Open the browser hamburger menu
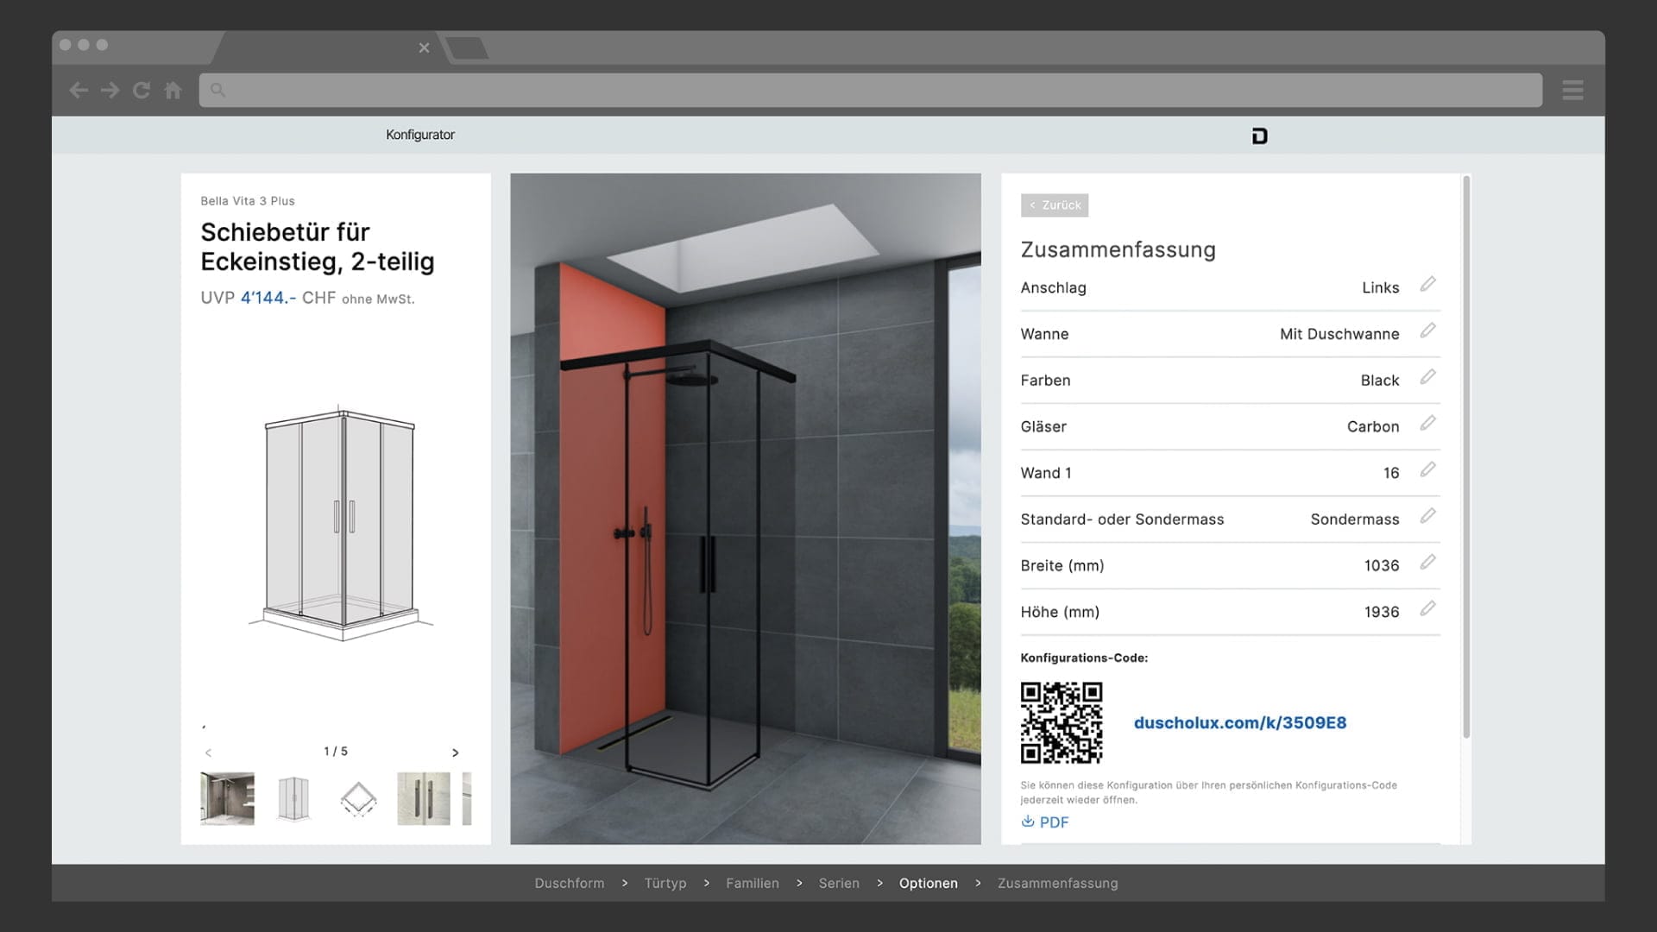This screenshot has height=932, width=1657. pyautogui.click(x=1572, y=90)
